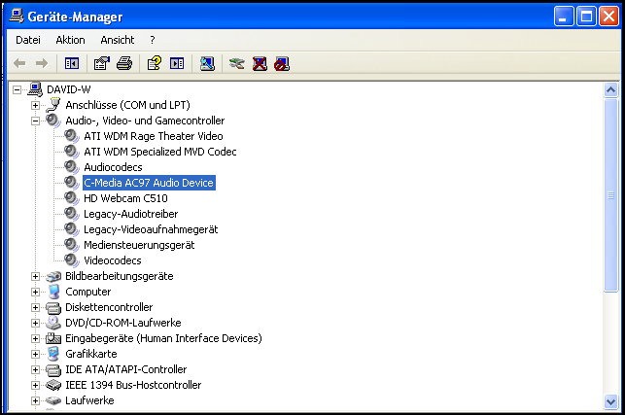This screenshot has width=625, height=415.
Task: Select ATI WDM Specialized MVD Codec
Action: coord(159,152)
